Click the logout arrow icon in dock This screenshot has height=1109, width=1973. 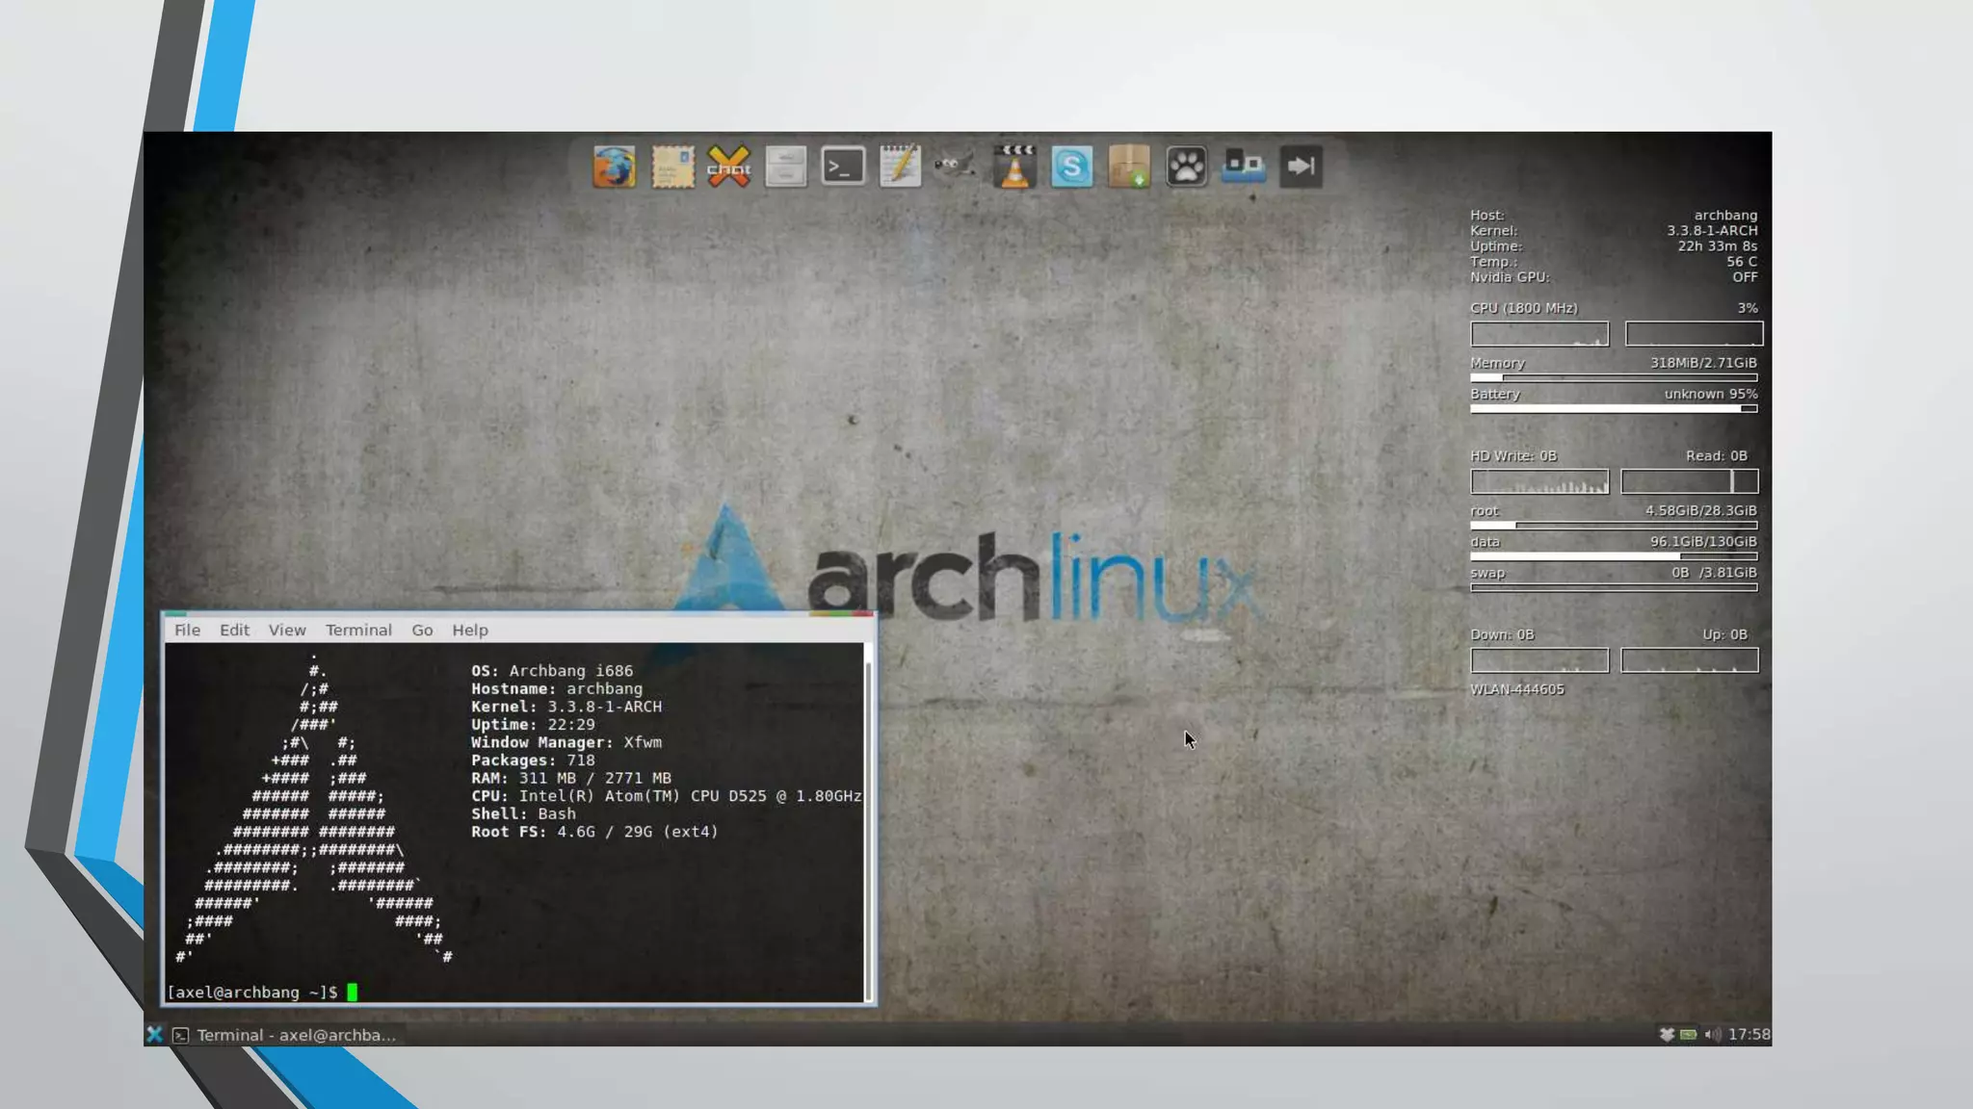click(1301, 167)
